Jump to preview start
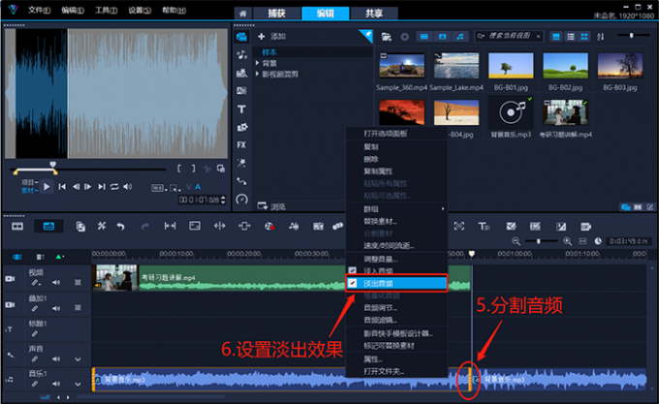This screenshot has height=404, width=659. point(62,186)
